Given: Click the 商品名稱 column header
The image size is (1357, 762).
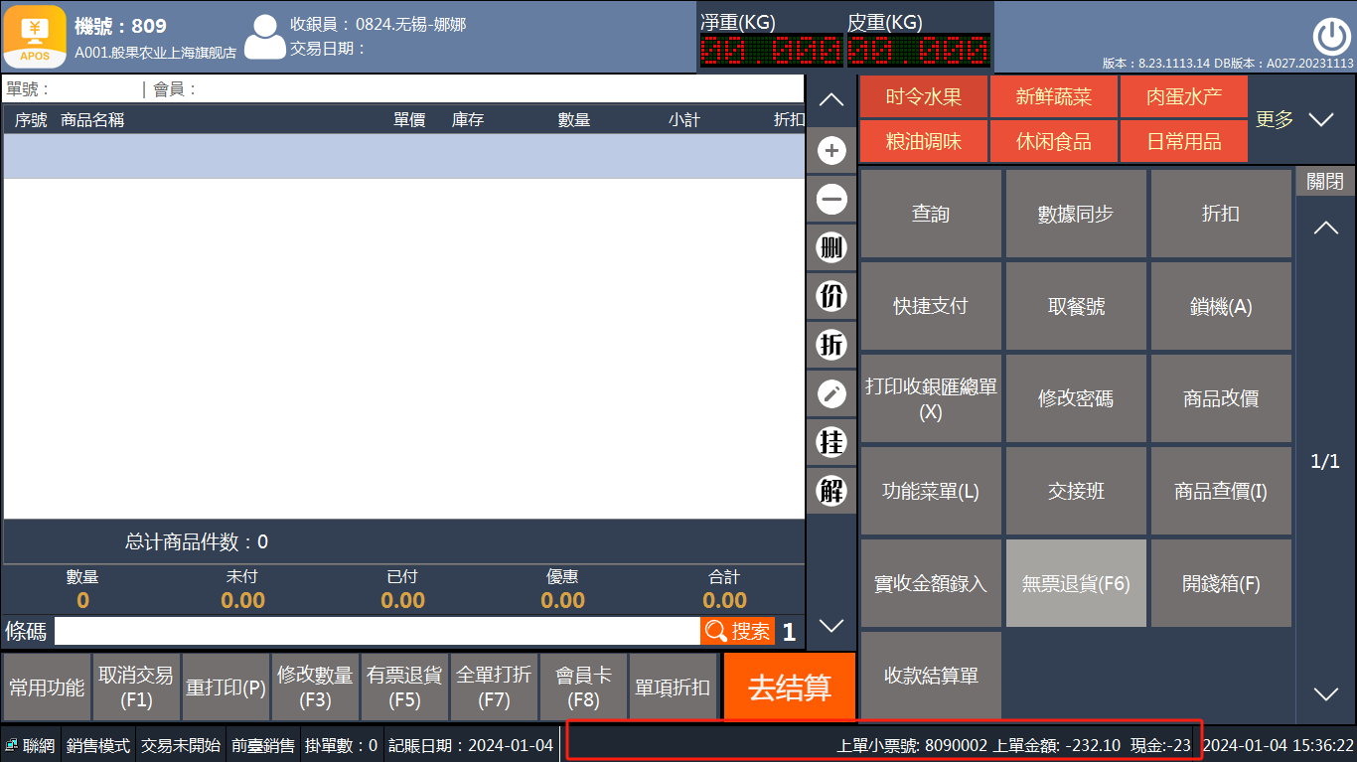Looking at the screenshot, I should click(x=92, y=120).
